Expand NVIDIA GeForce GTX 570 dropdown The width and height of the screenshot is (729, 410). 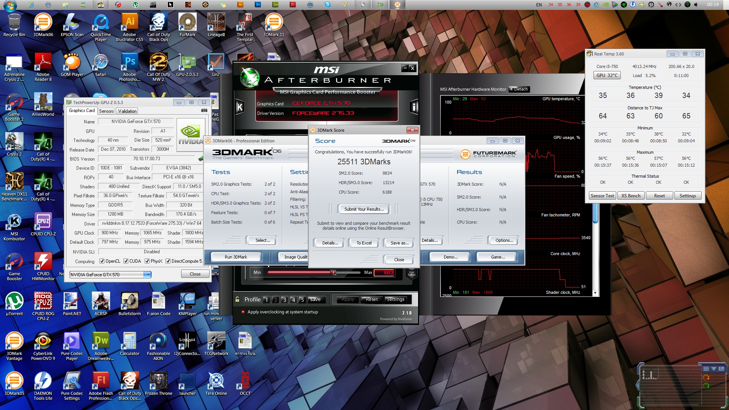pyautogui.click(x=147, y=274)
